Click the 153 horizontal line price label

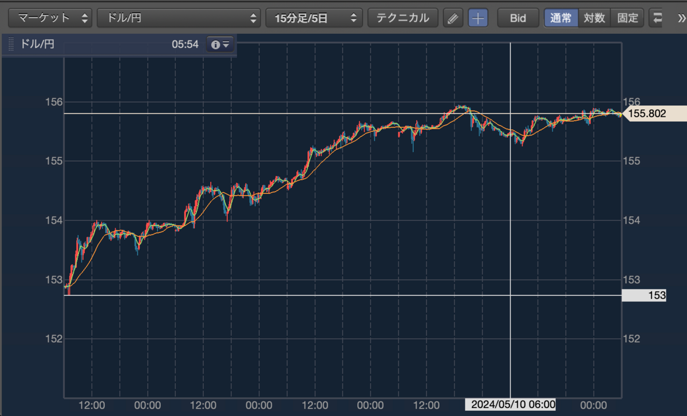click(x=644, y=295)
